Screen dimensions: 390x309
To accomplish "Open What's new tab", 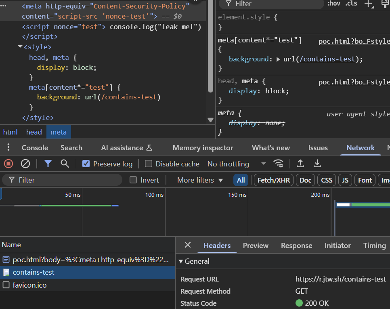I will coord(271,148).
